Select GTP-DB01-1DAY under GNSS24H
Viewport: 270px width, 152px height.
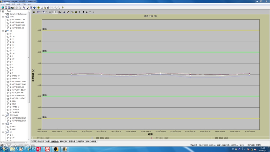tap(19, 118)
